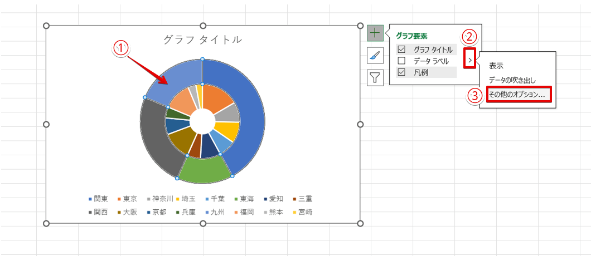This screenshot has width=591, height=256.
Task: Enable the データ ラベル checkbox
Action: (x=401, y=61)
